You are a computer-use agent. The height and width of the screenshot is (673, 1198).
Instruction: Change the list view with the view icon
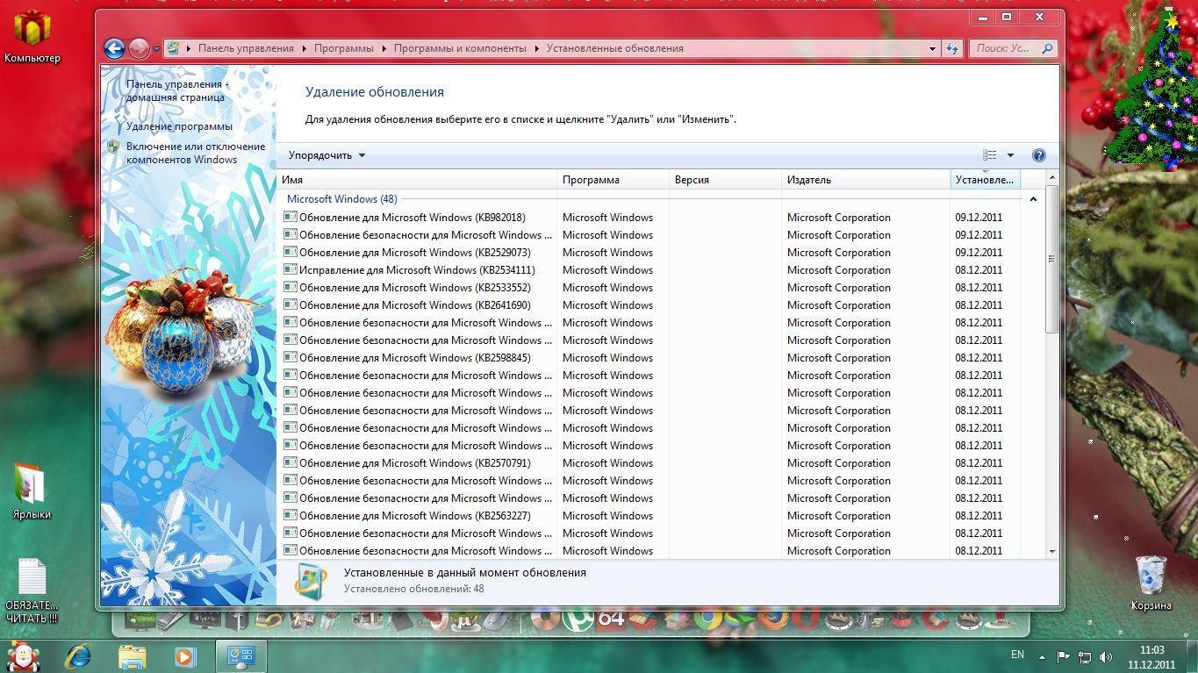[x=990, y=155]
